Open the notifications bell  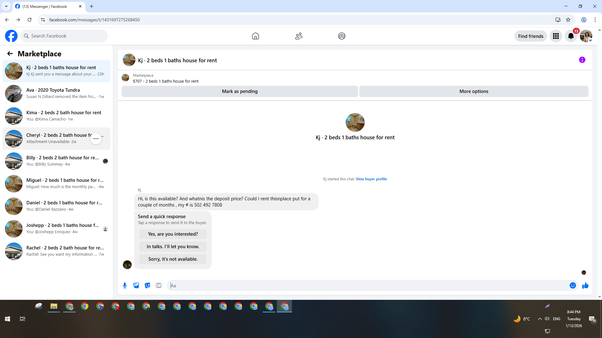[571, 36]
